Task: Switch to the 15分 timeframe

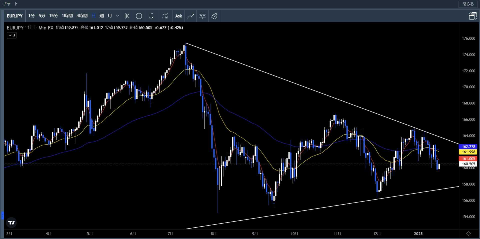Action: point(53,16)
